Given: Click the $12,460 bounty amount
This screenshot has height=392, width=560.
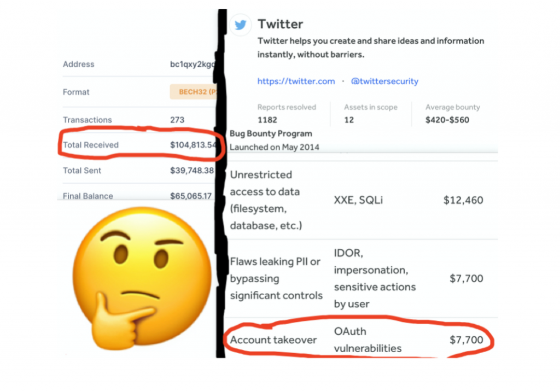Looking at the screenshot, I should pyautogui.click(x=463, y=200).
